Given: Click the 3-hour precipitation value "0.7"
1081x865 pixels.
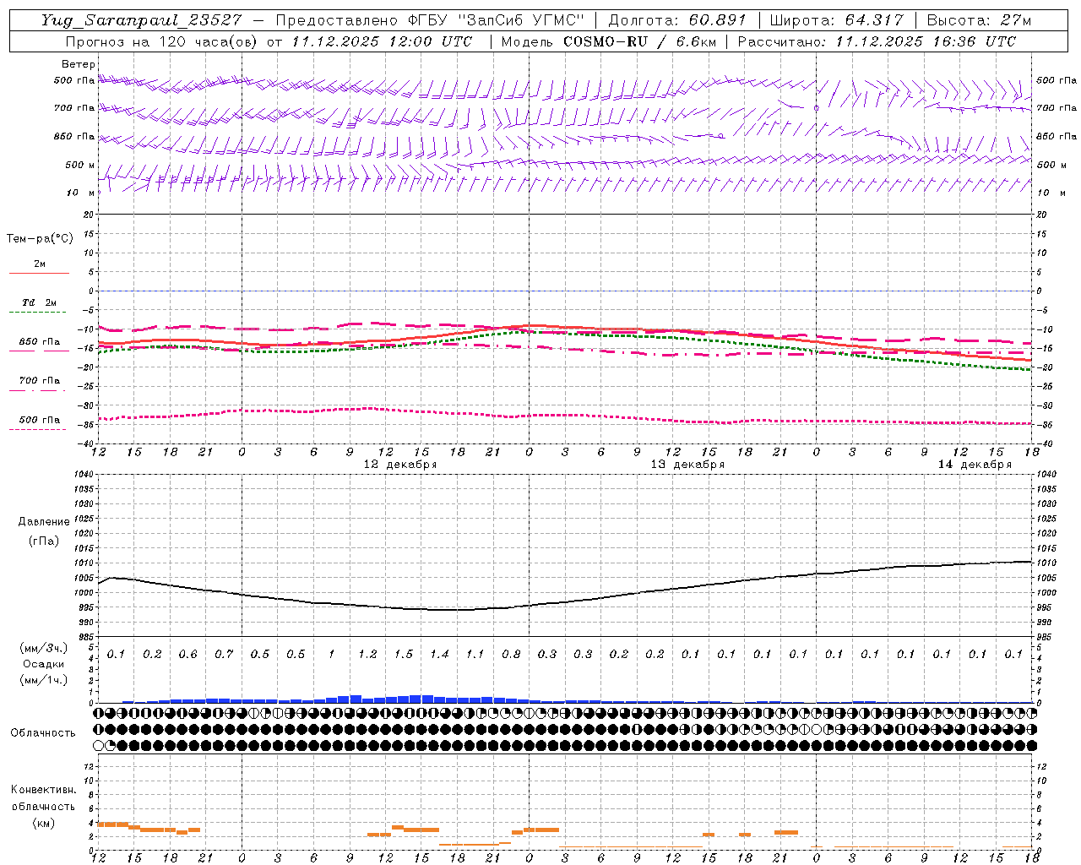Looking at the screenshot, I should point(224,655).
